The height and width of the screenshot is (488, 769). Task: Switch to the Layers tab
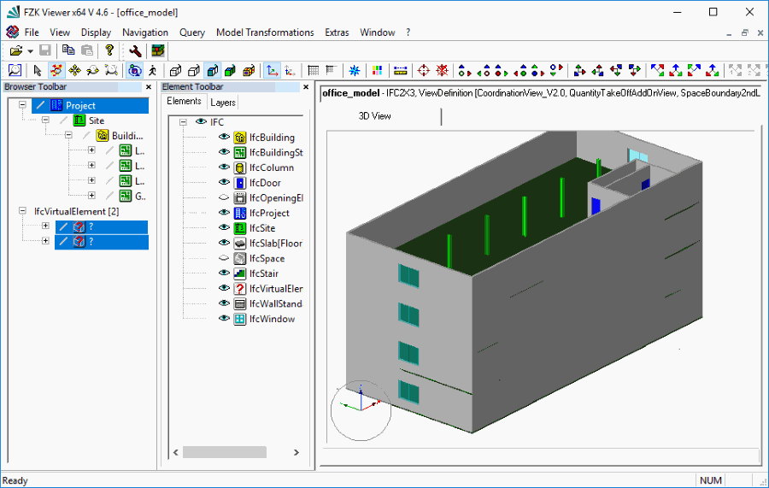(x=223, y=103)
